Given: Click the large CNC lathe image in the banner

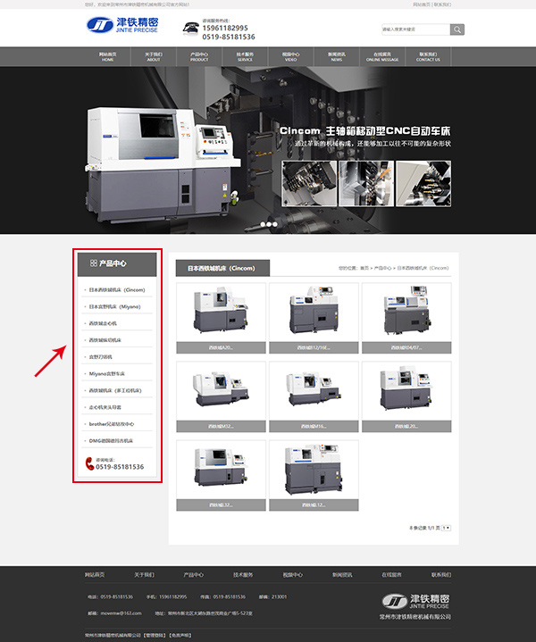Looking at the screenshot, I should 162,163.
